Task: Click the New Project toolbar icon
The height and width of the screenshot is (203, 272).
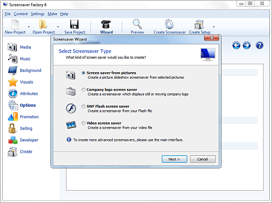Action: pyautogui.click(x=15, y=24)
